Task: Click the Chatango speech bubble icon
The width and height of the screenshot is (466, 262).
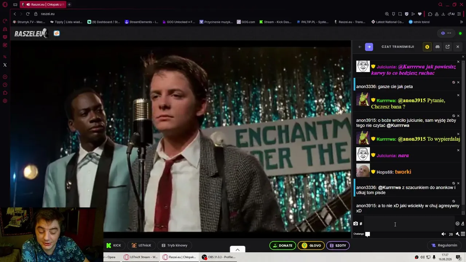Action: 368,234
